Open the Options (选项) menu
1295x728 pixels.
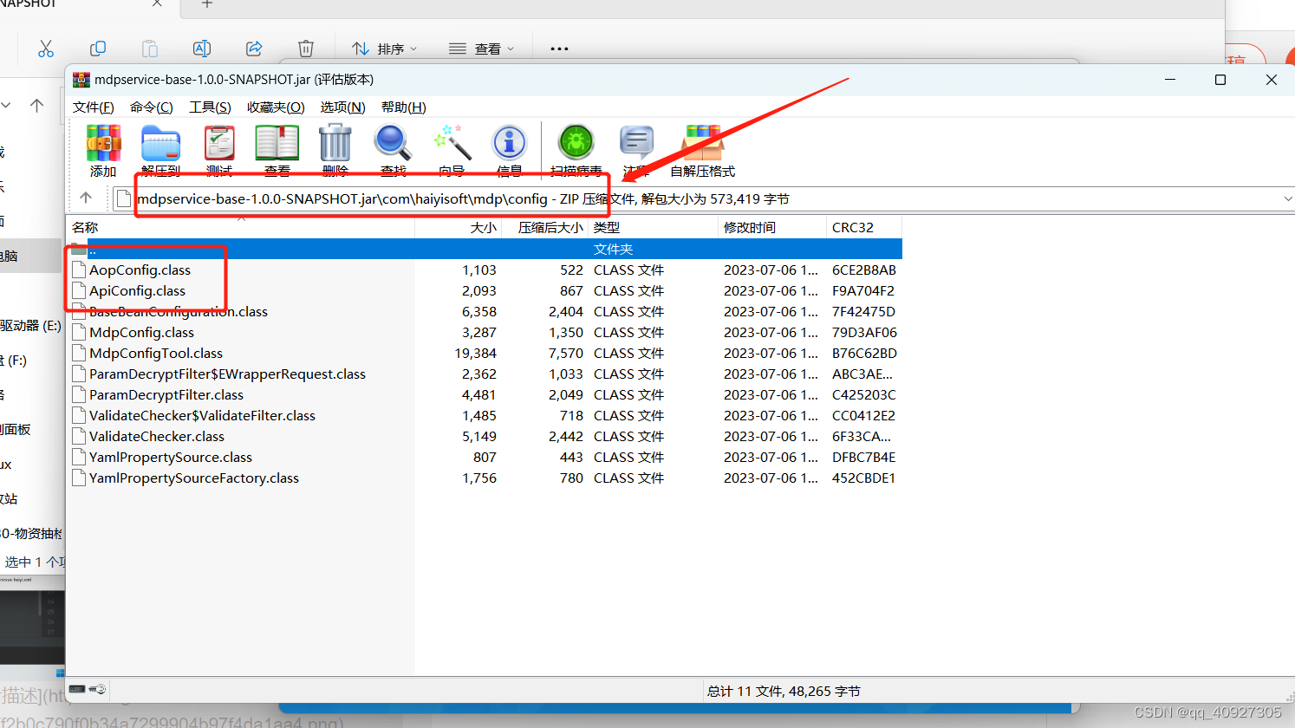[x=342, y=107]
